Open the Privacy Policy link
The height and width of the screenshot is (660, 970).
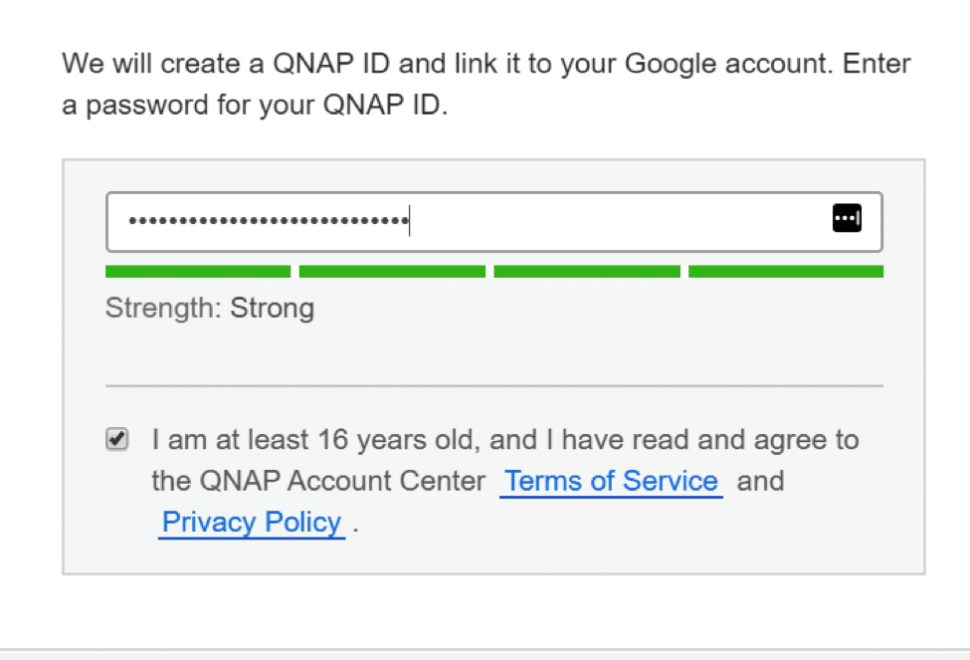251,522
